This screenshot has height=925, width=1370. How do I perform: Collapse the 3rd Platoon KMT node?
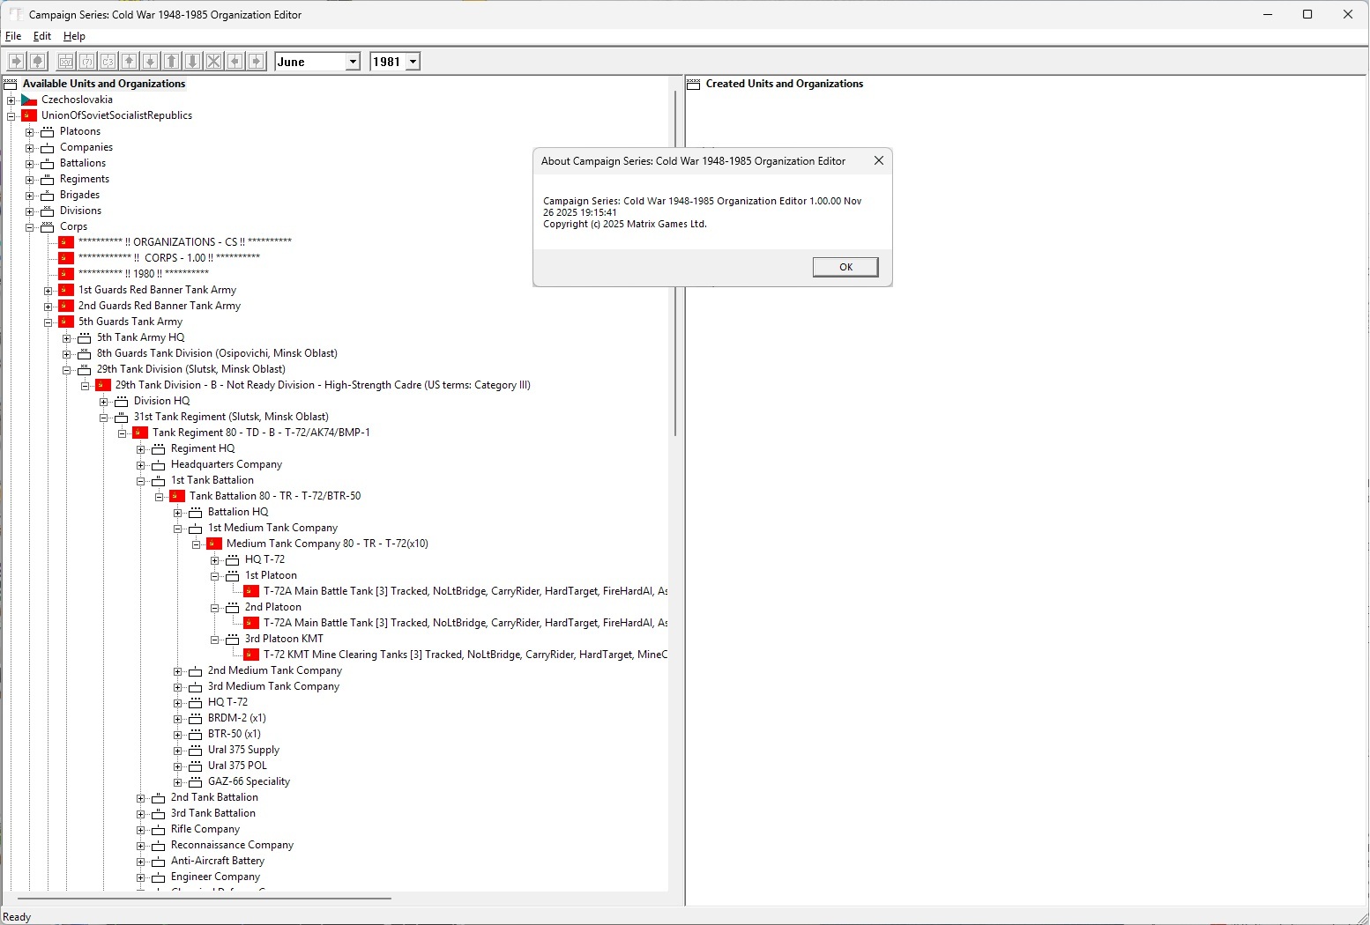tap(214, 640)
